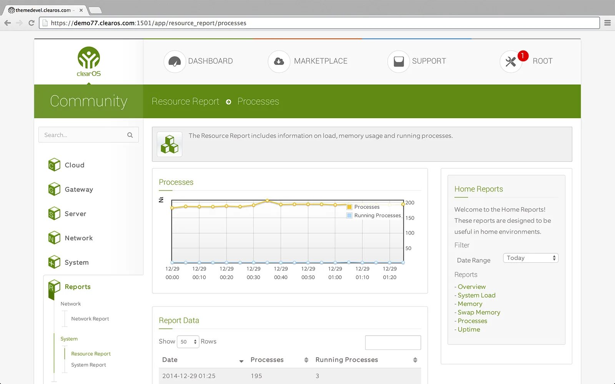Open the System Load report link
This screenshot has width=615, height=384.
(477, 295)
